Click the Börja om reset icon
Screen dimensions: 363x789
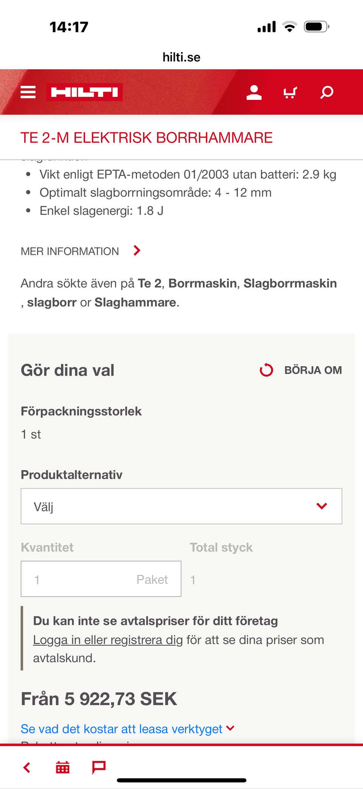266,370
